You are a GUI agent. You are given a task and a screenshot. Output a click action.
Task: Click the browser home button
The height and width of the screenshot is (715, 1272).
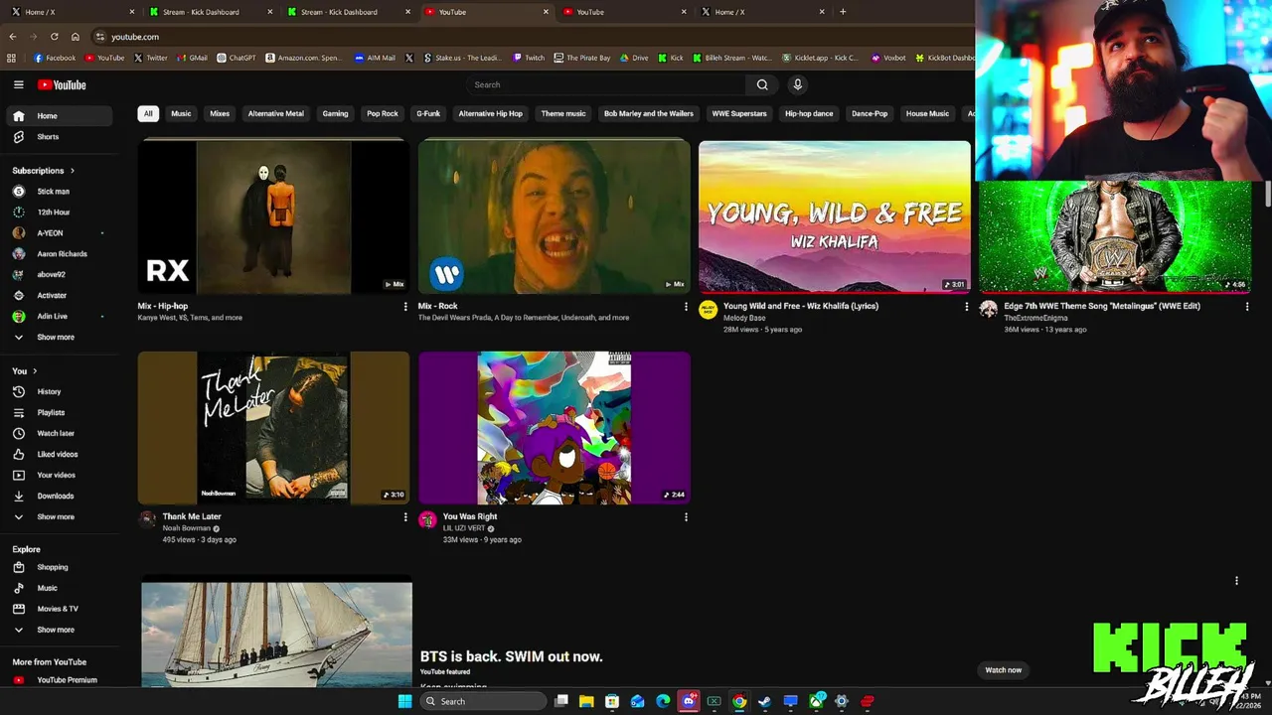pyautogui.click(x=75, y=37)
